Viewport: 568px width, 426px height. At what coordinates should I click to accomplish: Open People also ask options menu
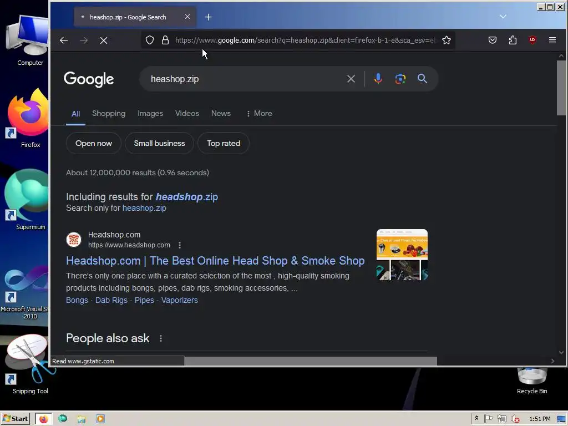(161, 338)
